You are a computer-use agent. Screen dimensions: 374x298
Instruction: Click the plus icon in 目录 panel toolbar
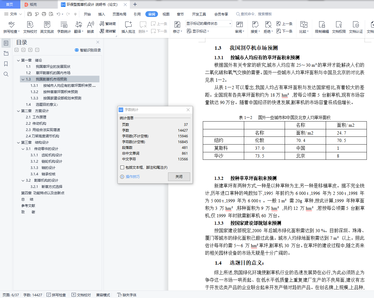click(x=30, y=50)
